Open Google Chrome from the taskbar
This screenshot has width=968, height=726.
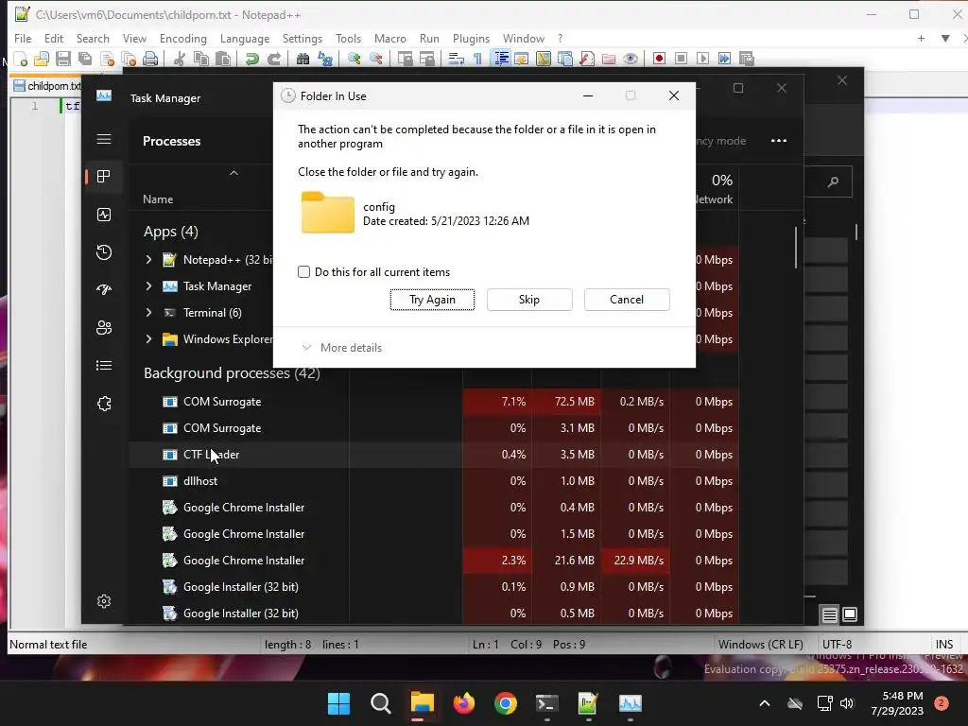click(506, 703)
